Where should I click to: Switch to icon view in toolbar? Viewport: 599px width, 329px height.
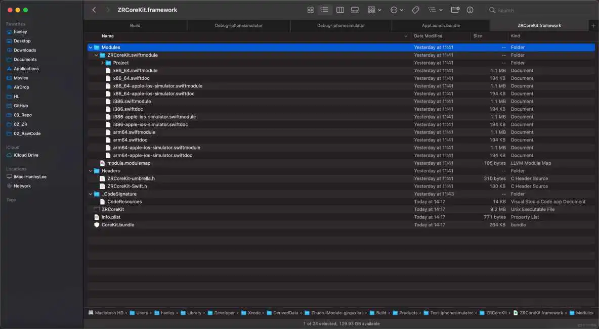[310, 10]
